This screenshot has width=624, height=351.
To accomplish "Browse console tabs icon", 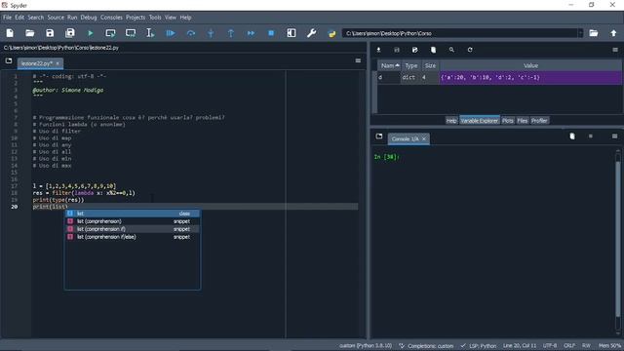I will [x=379, y=136].
